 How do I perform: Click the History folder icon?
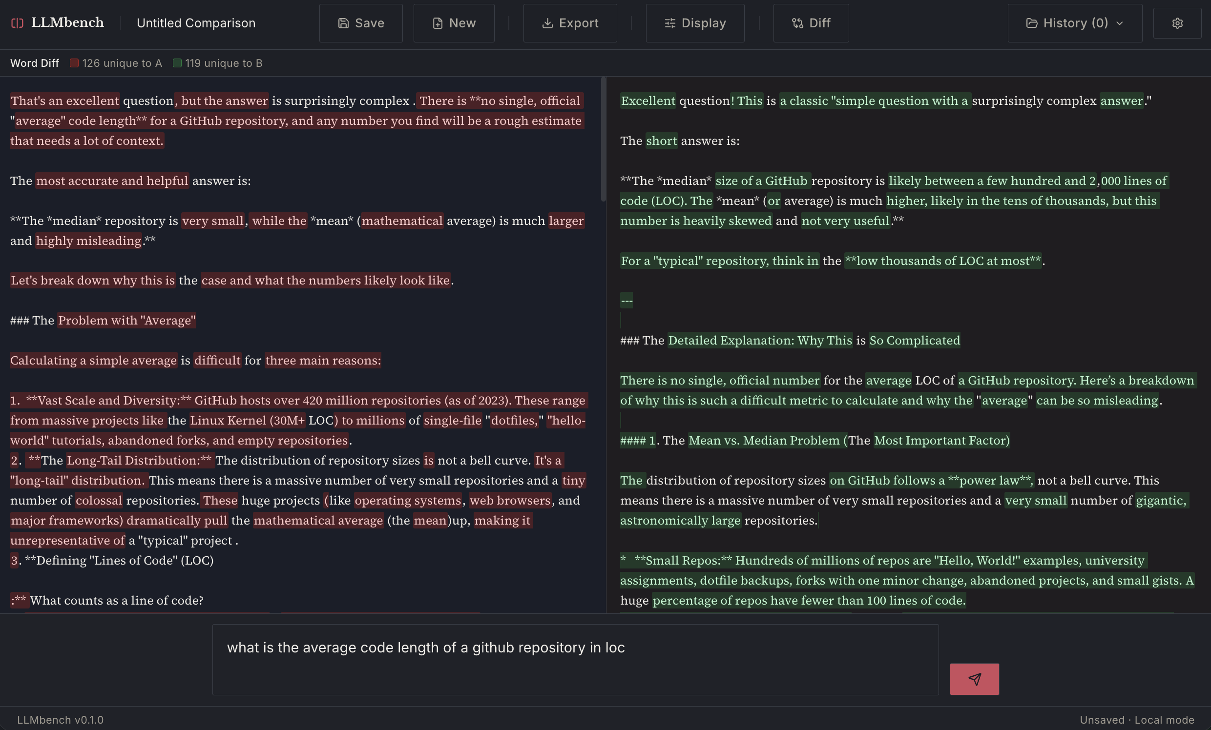click(x=1032, y=23)
